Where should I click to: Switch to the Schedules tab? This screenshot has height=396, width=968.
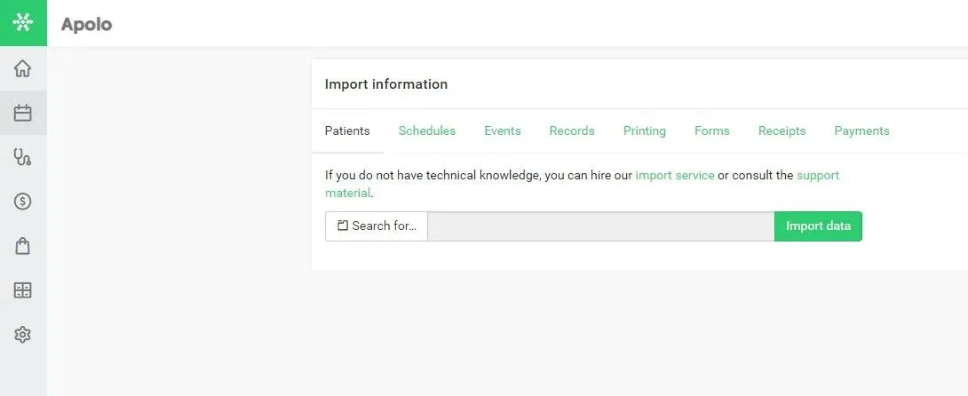427,131
